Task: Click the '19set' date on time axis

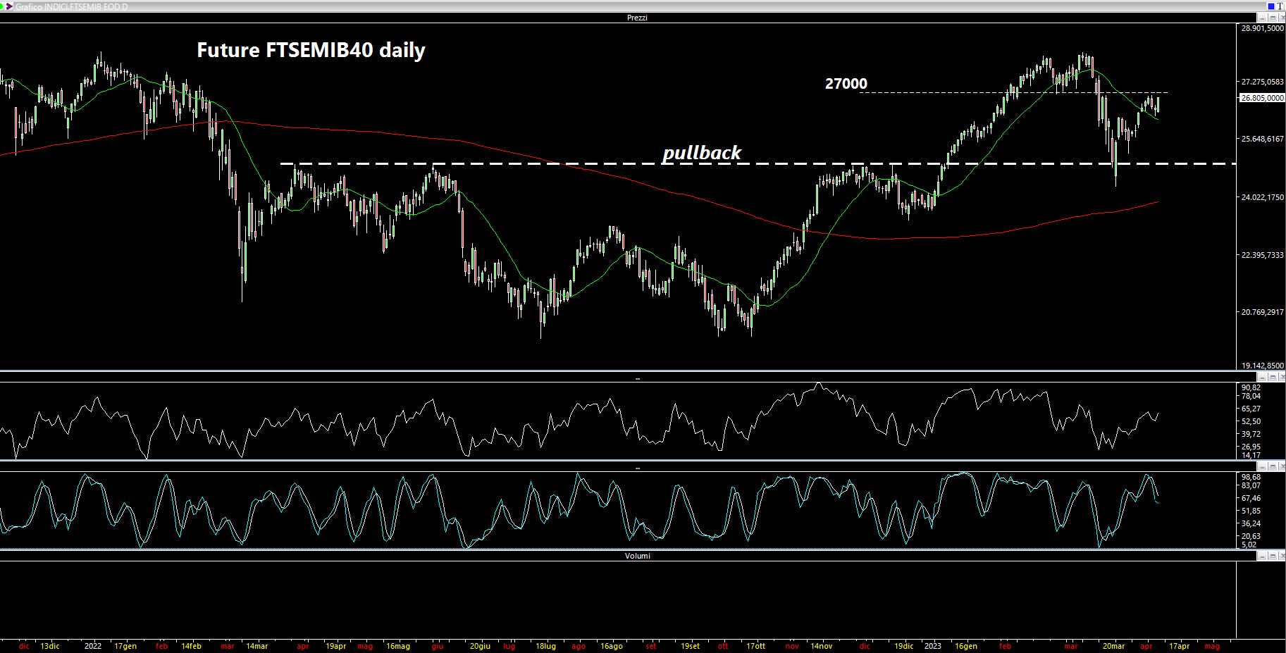Action: point(691,646)
